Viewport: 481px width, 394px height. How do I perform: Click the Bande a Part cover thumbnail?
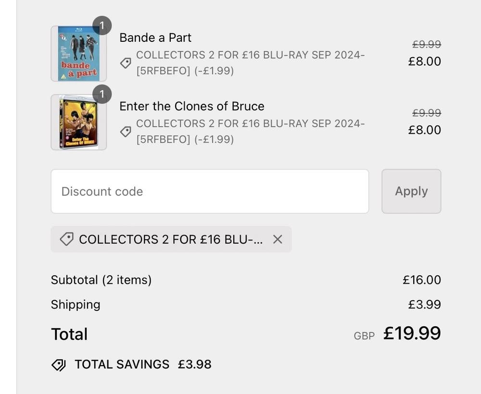pos(79,54)
